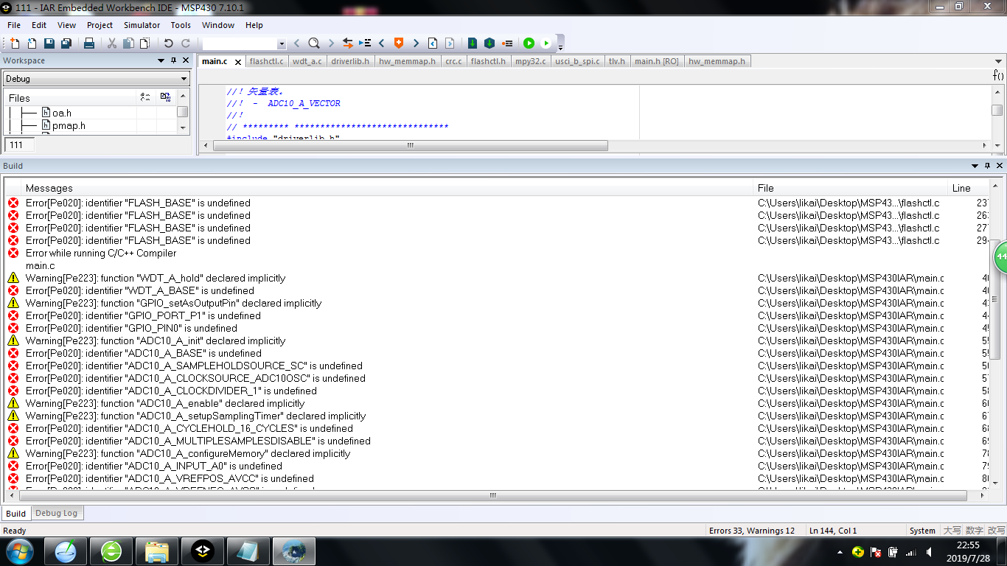Switch to the Debug Log tab
This screenshot has height=566, width=1007.
[57, 513]
